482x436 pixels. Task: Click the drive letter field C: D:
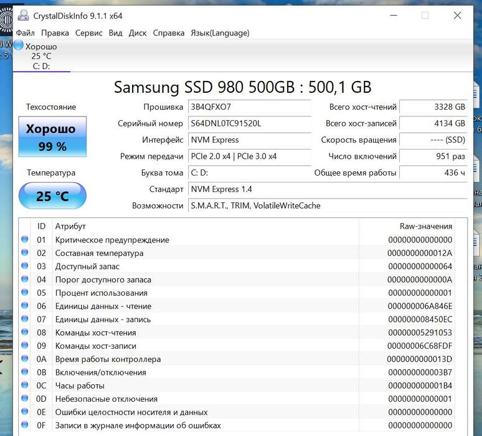(250, 173)
